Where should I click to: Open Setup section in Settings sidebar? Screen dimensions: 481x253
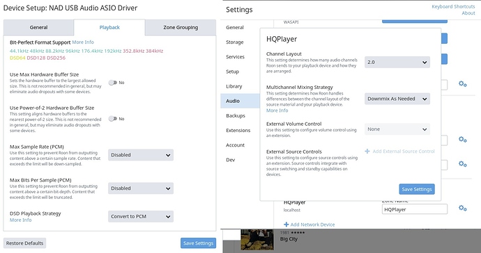(x=233, y=72)
